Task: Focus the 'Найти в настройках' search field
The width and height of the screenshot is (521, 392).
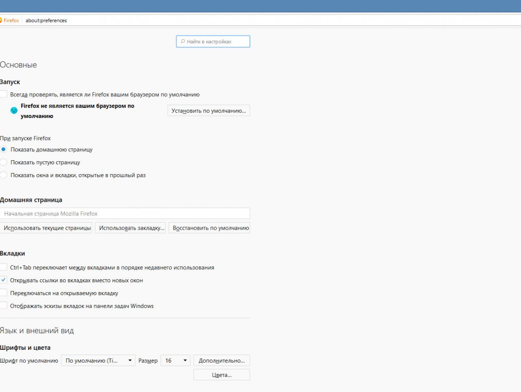Action: click(213, 42)
